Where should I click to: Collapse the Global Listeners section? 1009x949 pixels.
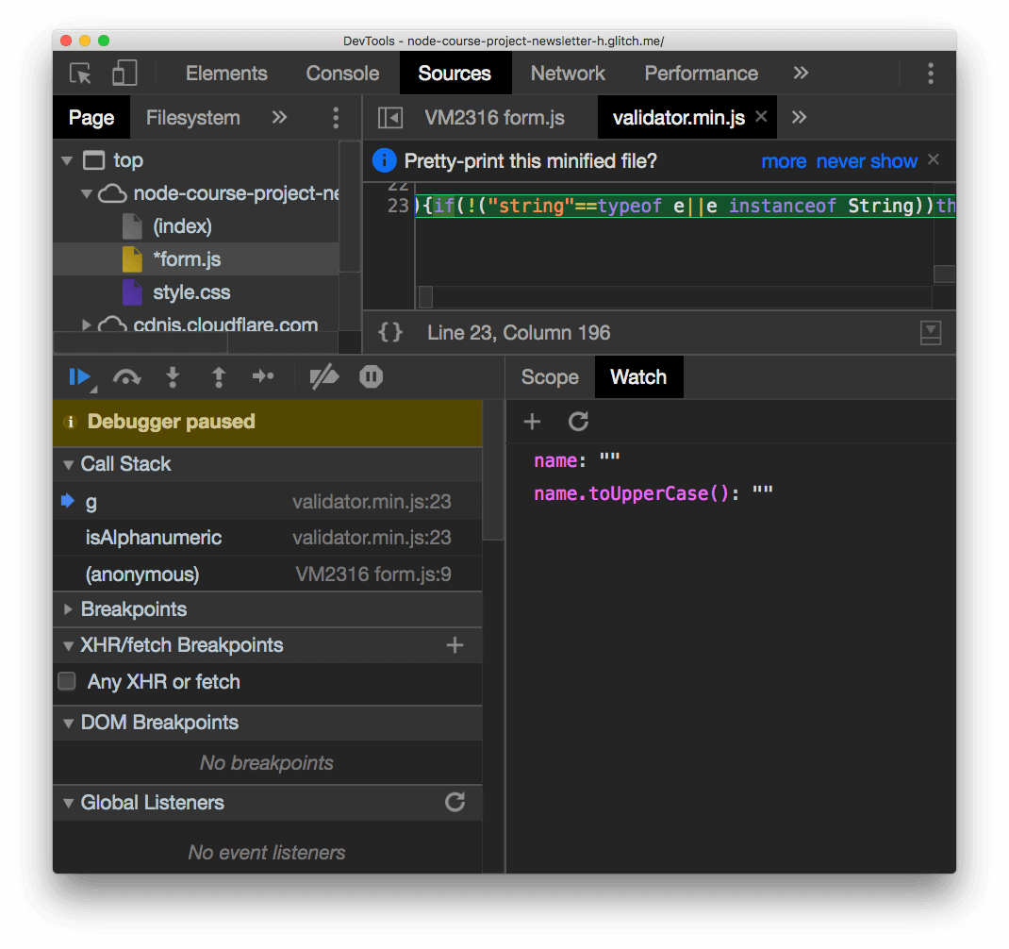[x=68, y=804]
